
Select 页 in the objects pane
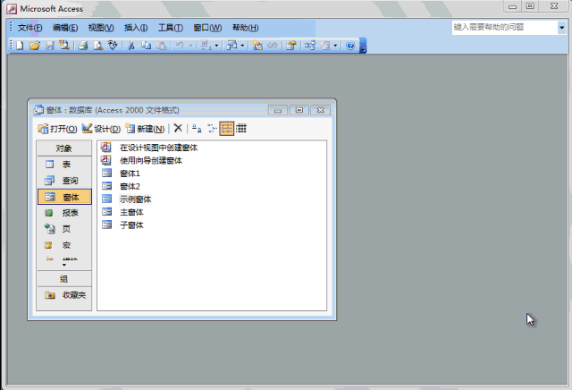tap(64, 229)
